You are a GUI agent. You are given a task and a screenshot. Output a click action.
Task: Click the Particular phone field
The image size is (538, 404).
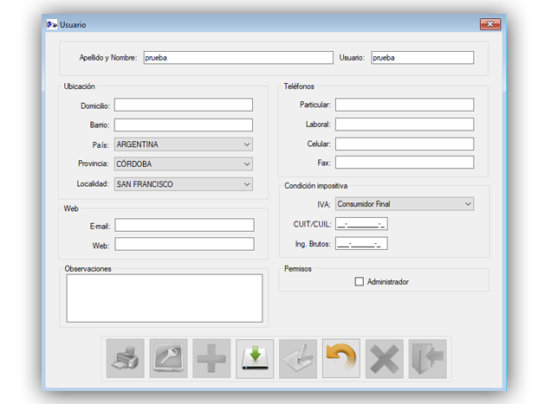tap(405, 105)
